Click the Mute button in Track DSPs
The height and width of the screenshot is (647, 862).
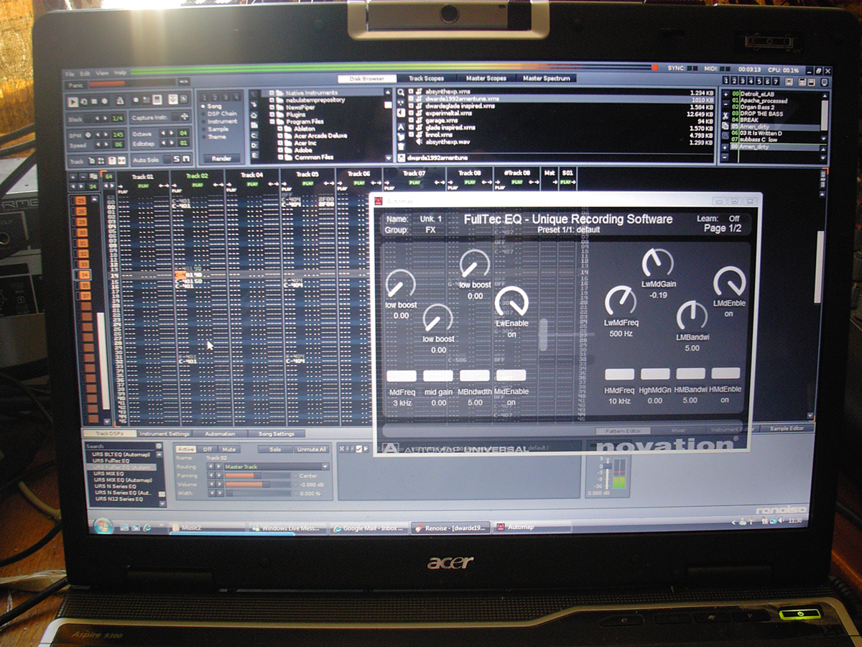(x=228, y=449)
